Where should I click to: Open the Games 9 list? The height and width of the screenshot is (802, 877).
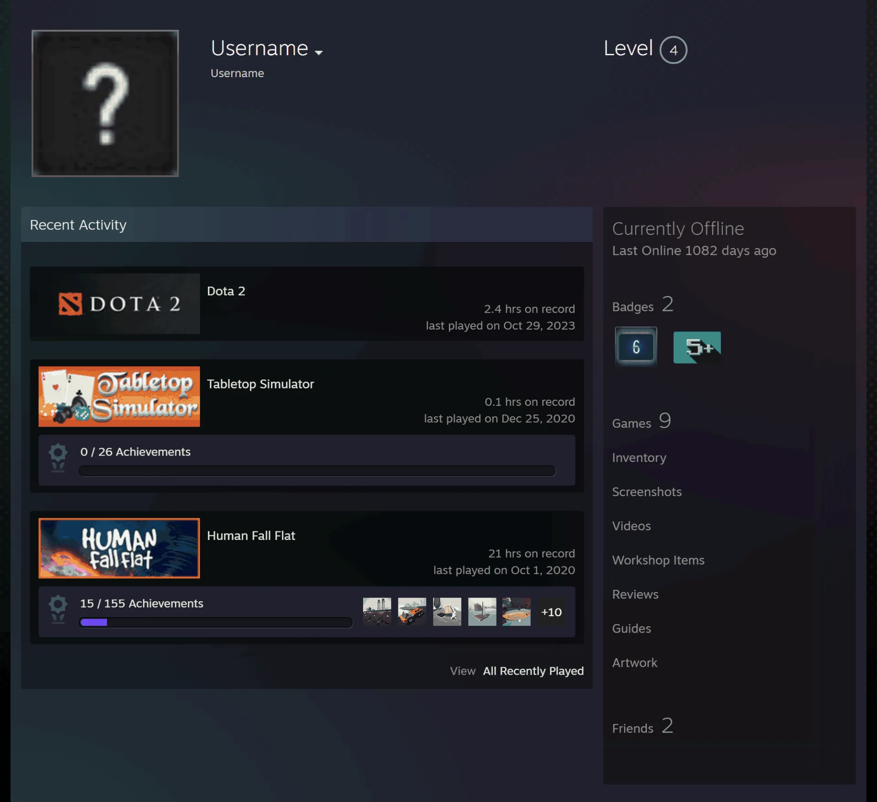[x=642, y=421]
